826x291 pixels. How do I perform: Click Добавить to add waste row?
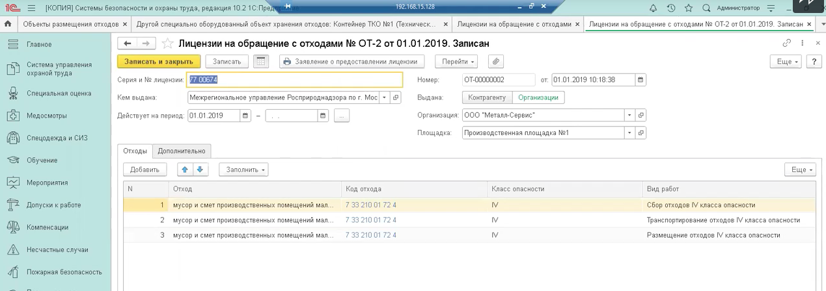pos(145,170)
